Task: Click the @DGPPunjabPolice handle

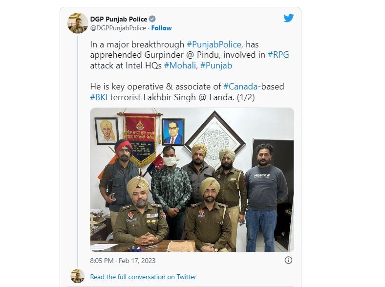Action: 118,28
